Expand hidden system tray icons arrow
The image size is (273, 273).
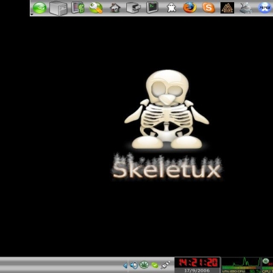[125, 265]
